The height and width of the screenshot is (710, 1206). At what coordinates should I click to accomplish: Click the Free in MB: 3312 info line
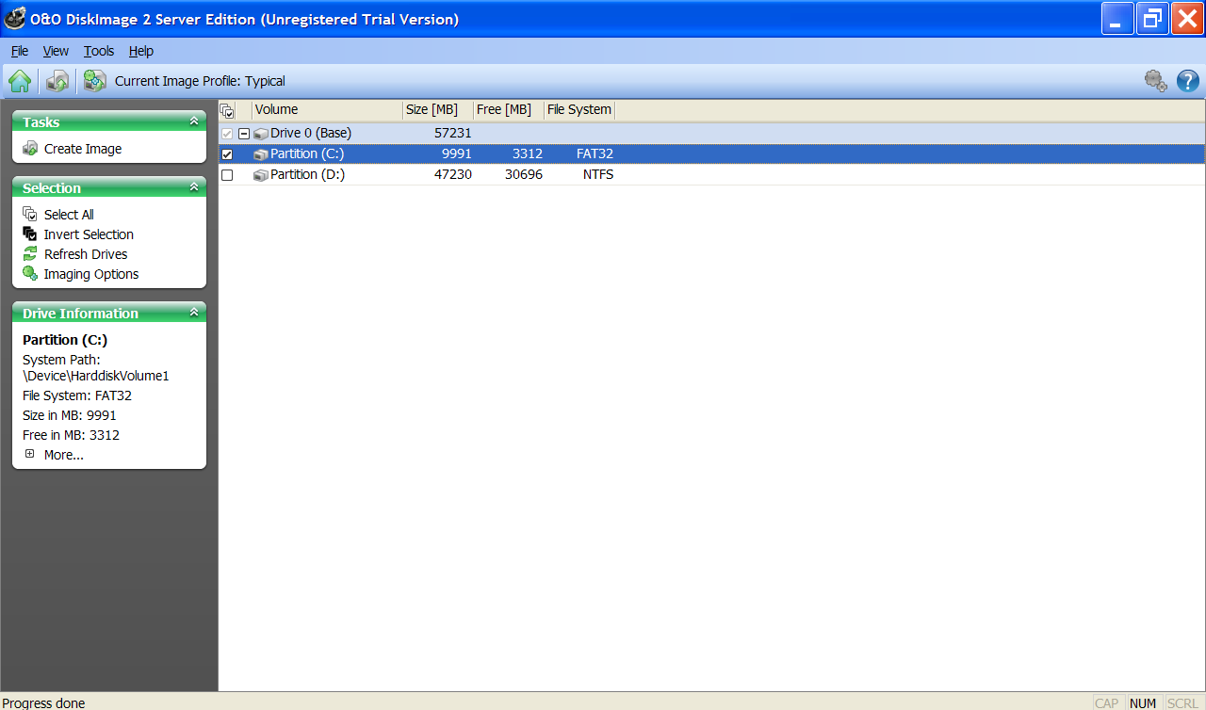pyautogui.click(x=71, y=435)
